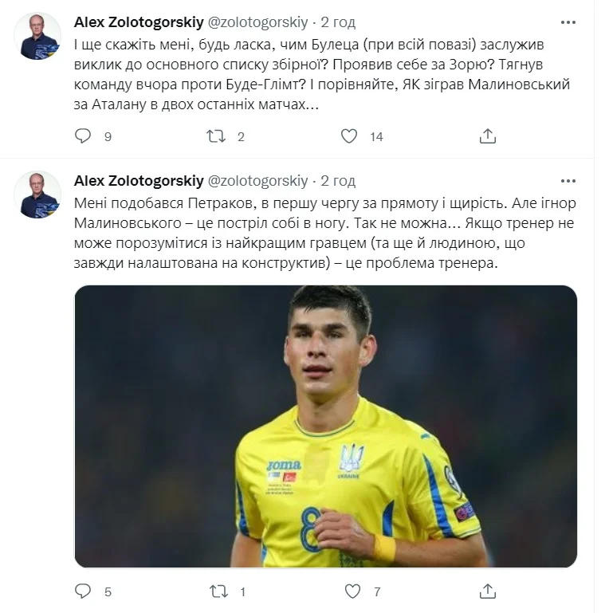
Task: Open the second tweet author's avatar
Action: [x=37, y=195]
